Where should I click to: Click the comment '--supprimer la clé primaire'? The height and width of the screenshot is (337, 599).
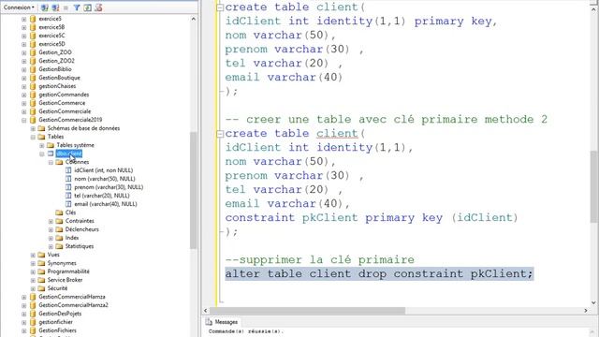pyautogui.click(x=320, y=260)
